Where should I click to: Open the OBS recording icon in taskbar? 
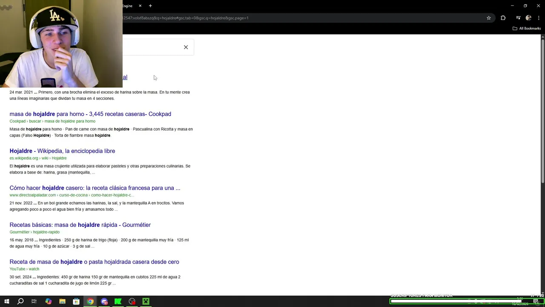[x=132, y=301]
